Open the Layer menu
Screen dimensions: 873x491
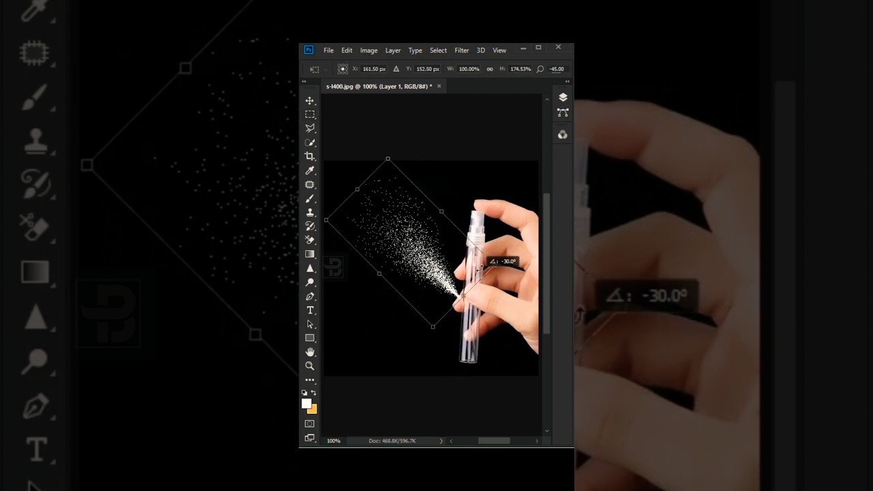click(393, 50)
